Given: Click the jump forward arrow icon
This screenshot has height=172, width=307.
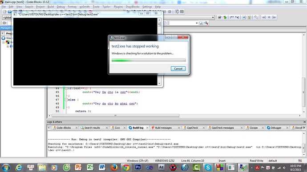Looking at the screenshot, I should point(274,17).
